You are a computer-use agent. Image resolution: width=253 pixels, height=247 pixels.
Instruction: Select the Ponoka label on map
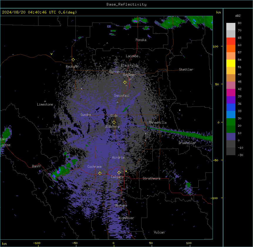tap(141, 40)
